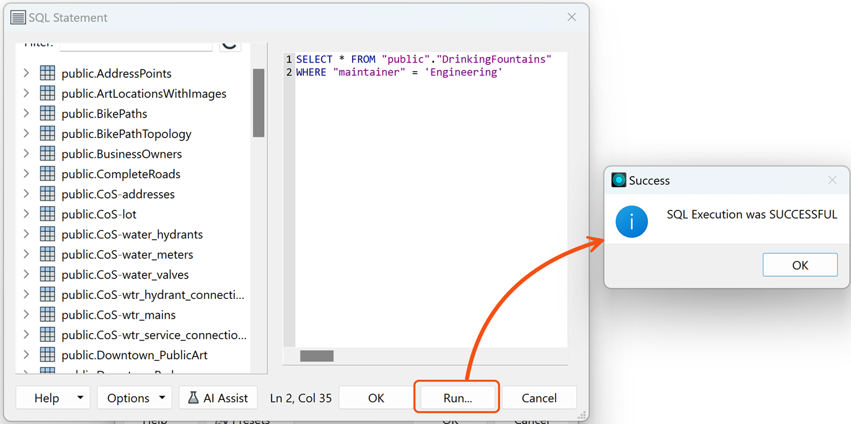Select the public.AddressPoints table name
Viewport: 851px width, 424px height.
pos(117,73)
